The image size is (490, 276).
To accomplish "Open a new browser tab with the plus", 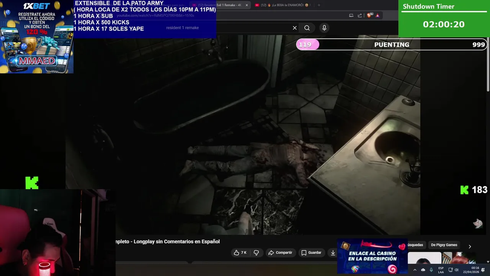I will (319, 5).
